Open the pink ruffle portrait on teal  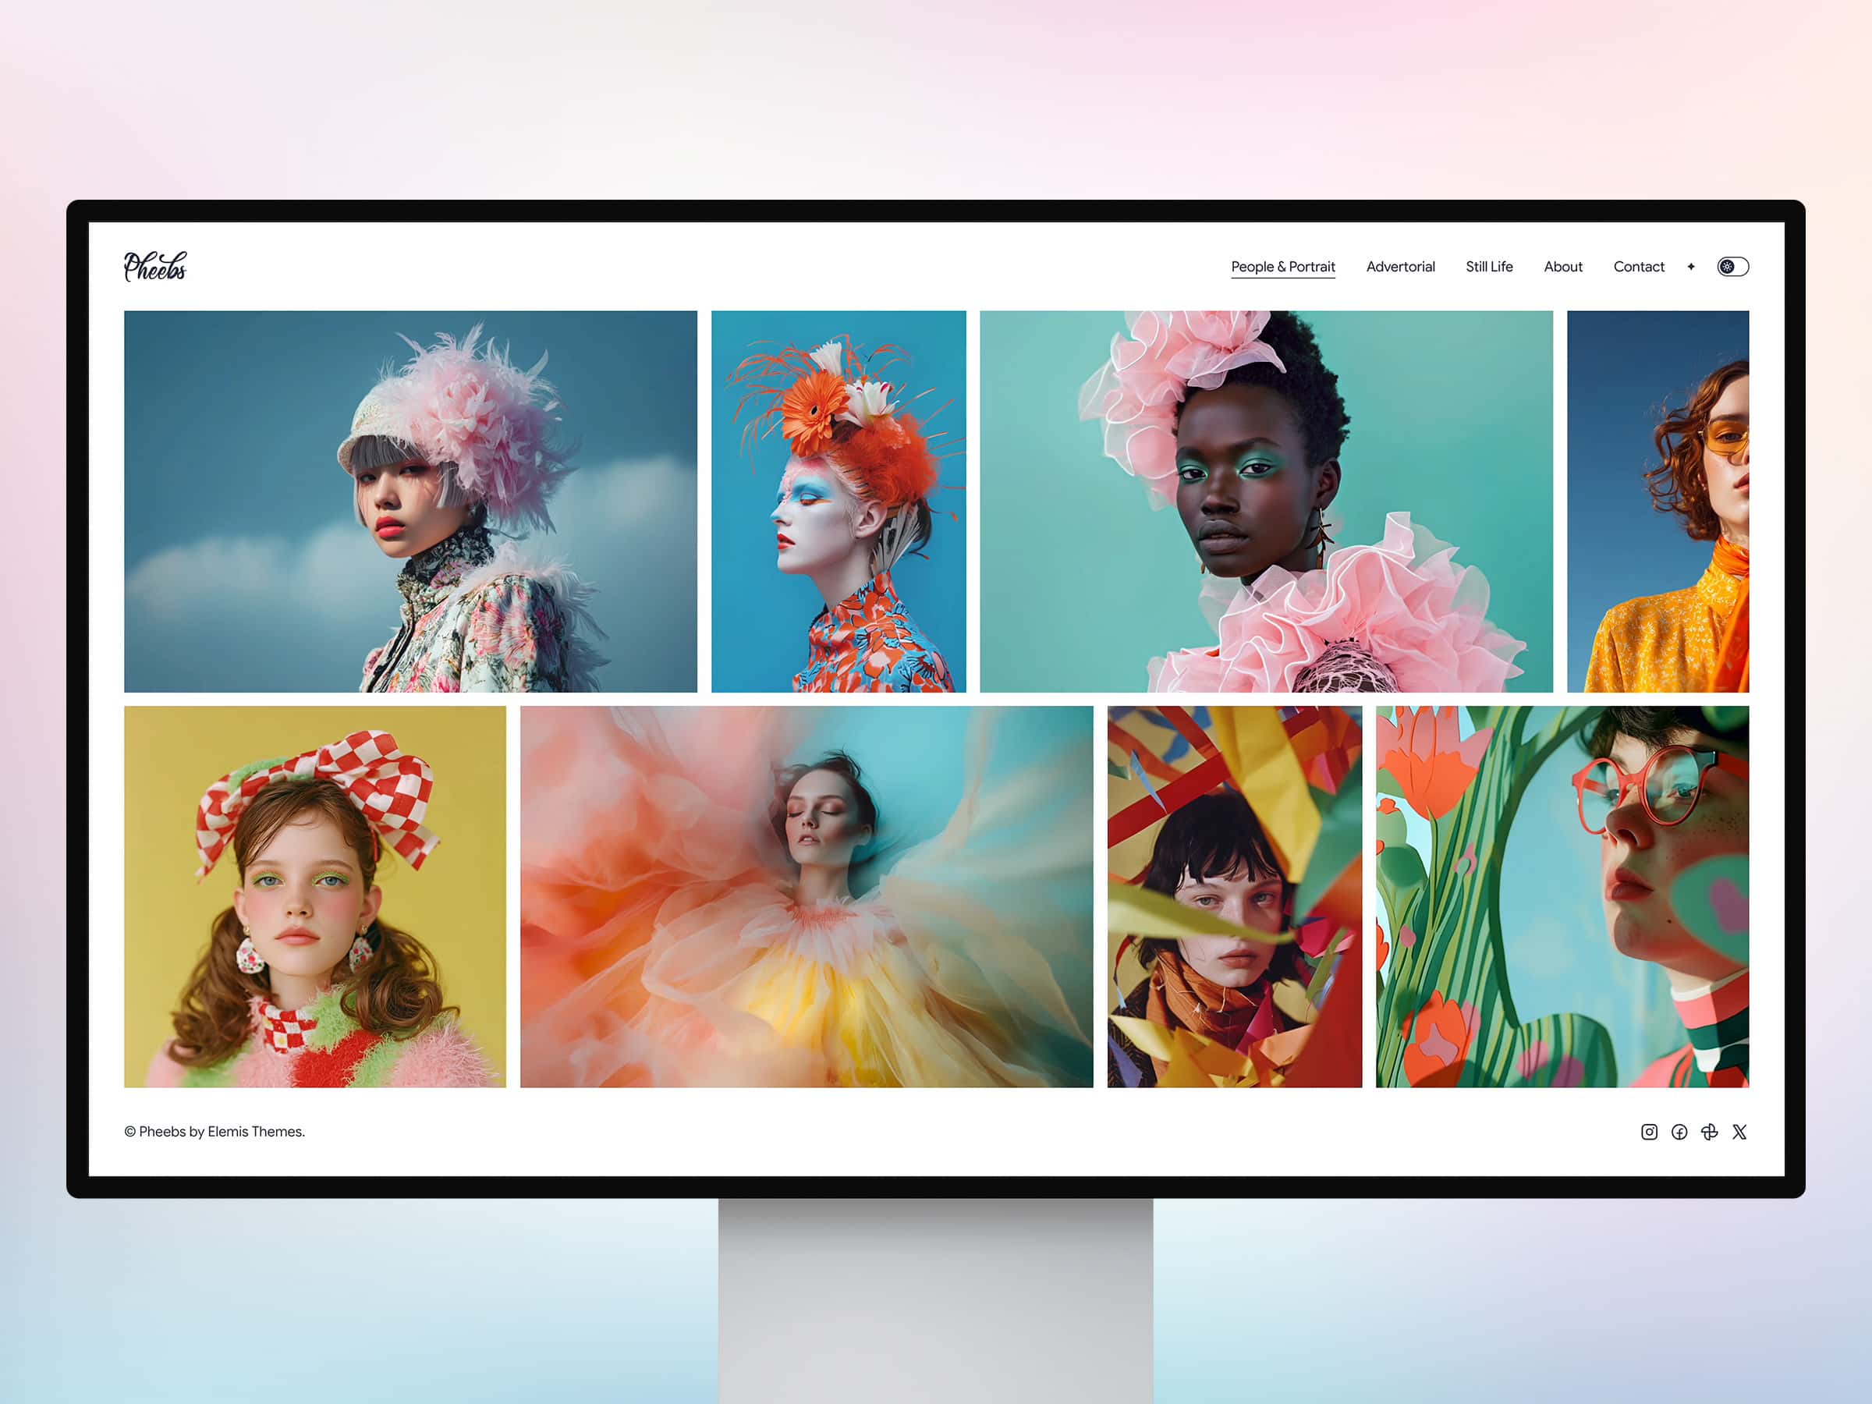1266,501
